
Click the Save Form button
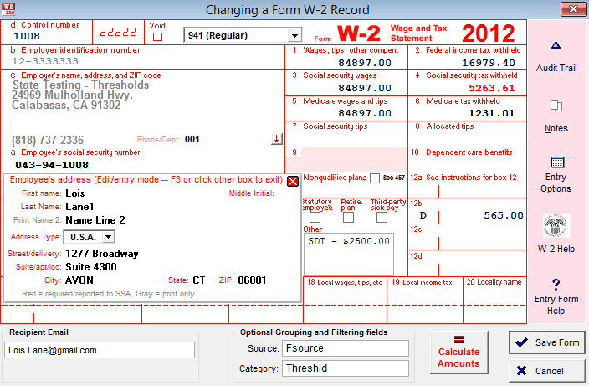(547, 342)
